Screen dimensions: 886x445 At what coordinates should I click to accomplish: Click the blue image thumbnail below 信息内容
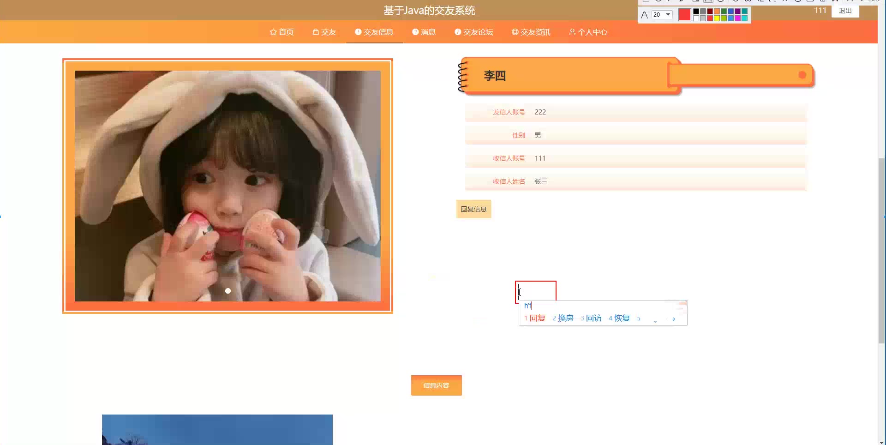pyautogui.click(x=217, y=430)
